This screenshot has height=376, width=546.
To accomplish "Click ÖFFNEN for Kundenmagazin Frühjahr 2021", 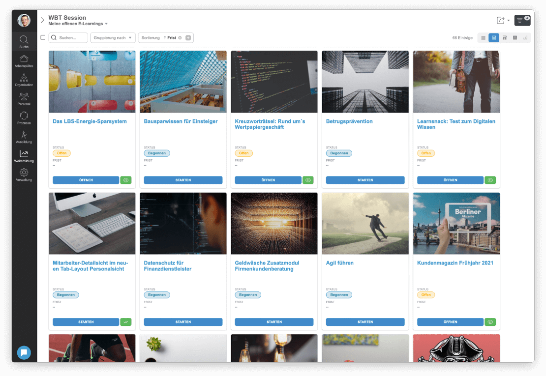I will pyautogui.click(x=450, y=322).
